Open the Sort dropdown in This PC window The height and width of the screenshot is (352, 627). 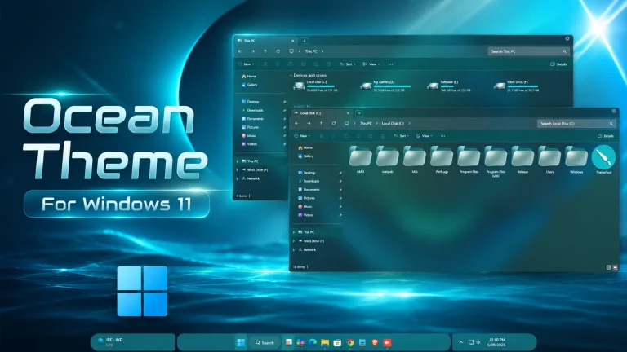pyautogui.click(x=348, y=64)
